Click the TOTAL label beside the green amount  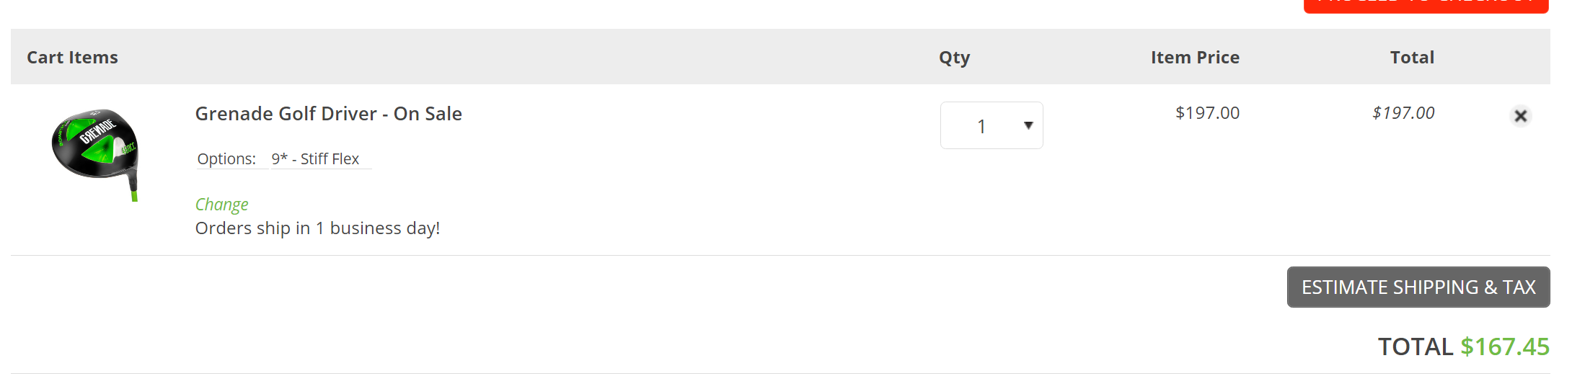coord(1415,346)
